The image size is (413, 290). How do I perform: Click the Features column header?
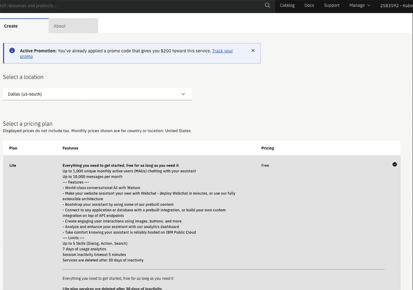click(70, 148)
